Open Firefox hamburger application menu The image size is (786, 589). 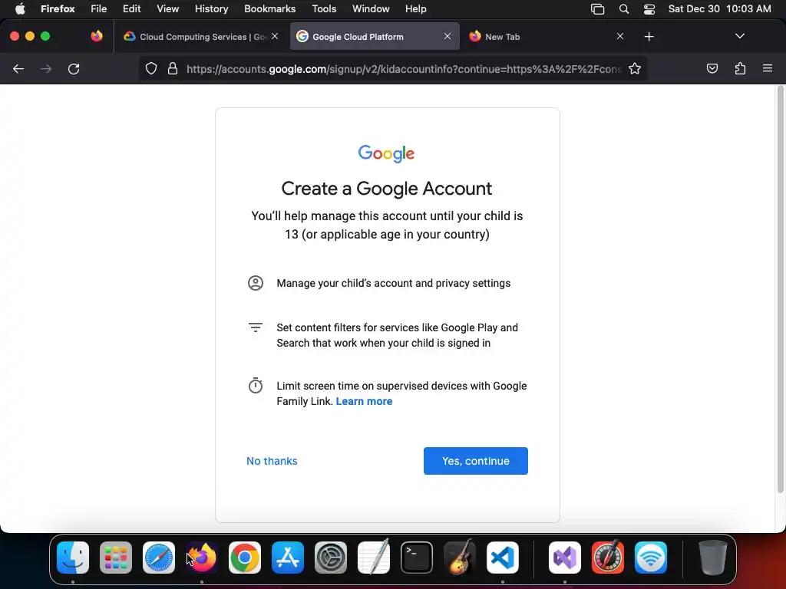click(768, 68)
